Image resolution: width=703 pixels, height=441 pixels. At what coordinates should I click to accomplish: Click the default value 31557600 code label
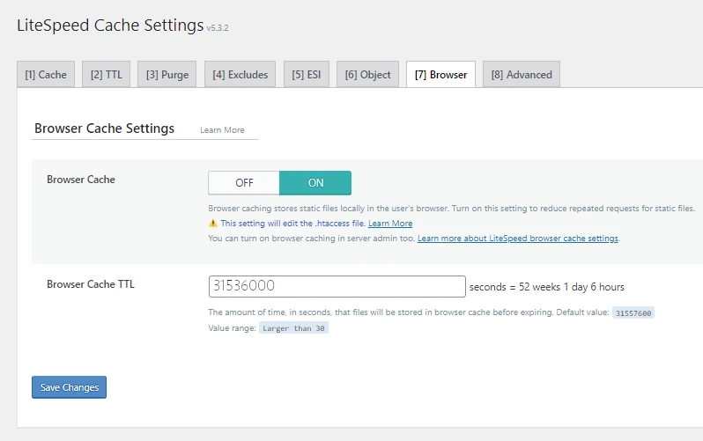(633, 312)
